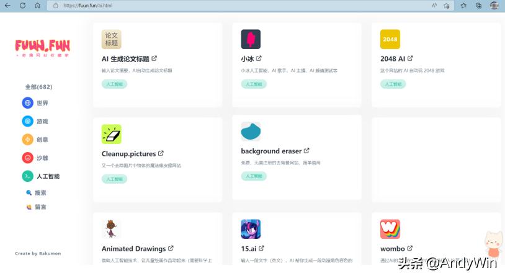Open the browser home page icon
Image resolution: width=505 pixels, height=278 pixels.
click(37, 6)
